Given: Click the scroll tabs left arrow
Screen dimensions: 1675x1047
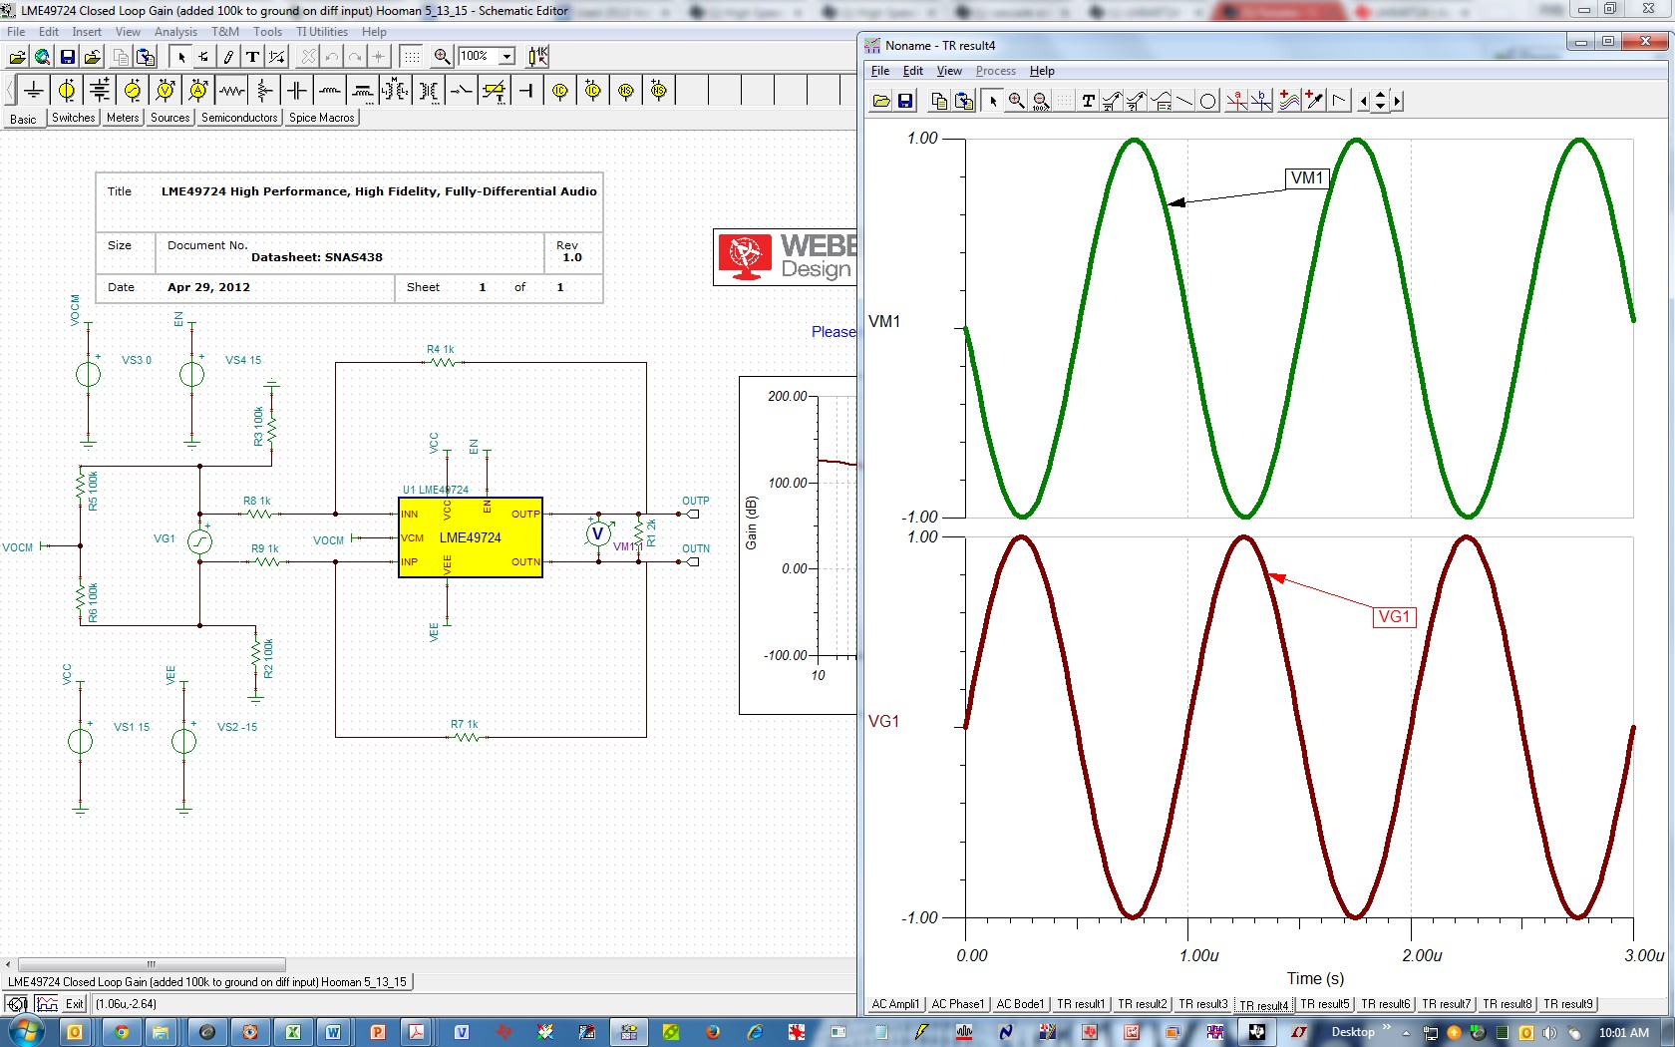Looking at the screenshot, I should coord(1364,101).
